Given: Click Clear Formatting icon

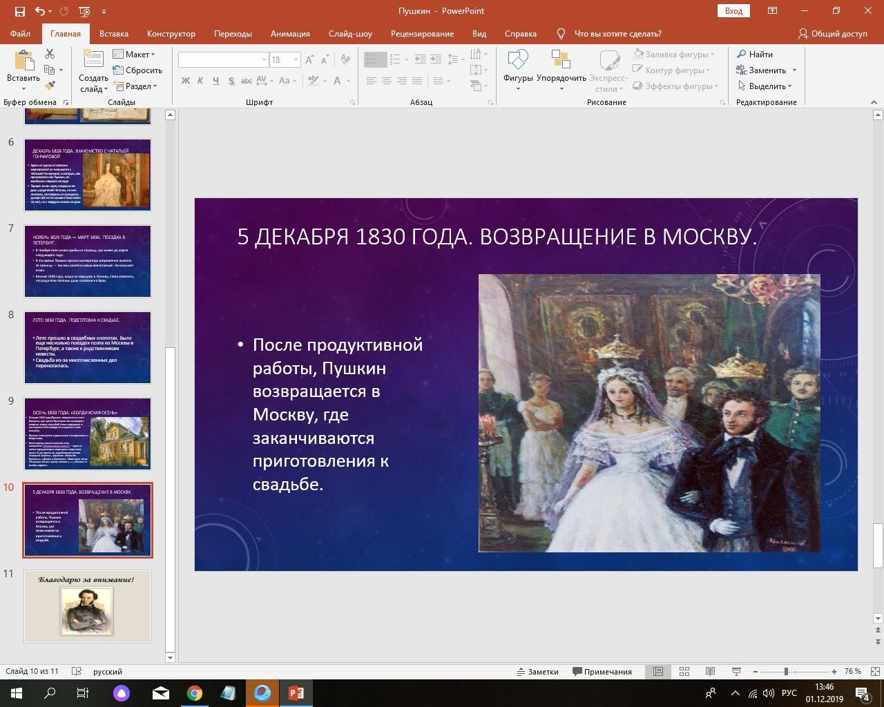Looking at the screenshot, I should point(346,60).
